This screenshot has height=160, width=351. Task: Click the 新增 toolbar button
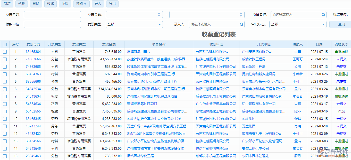tap(7, 4)
